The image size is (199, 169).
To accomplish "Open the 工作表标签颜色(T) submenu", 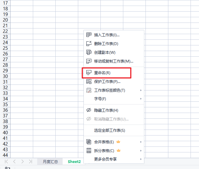I will (114, 90).
